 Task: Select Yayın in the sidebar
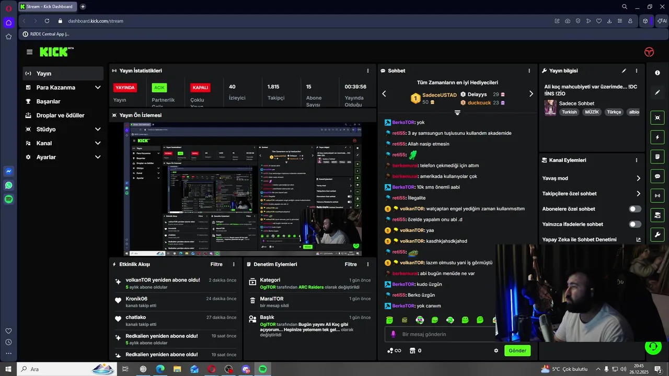pos(63,74)
